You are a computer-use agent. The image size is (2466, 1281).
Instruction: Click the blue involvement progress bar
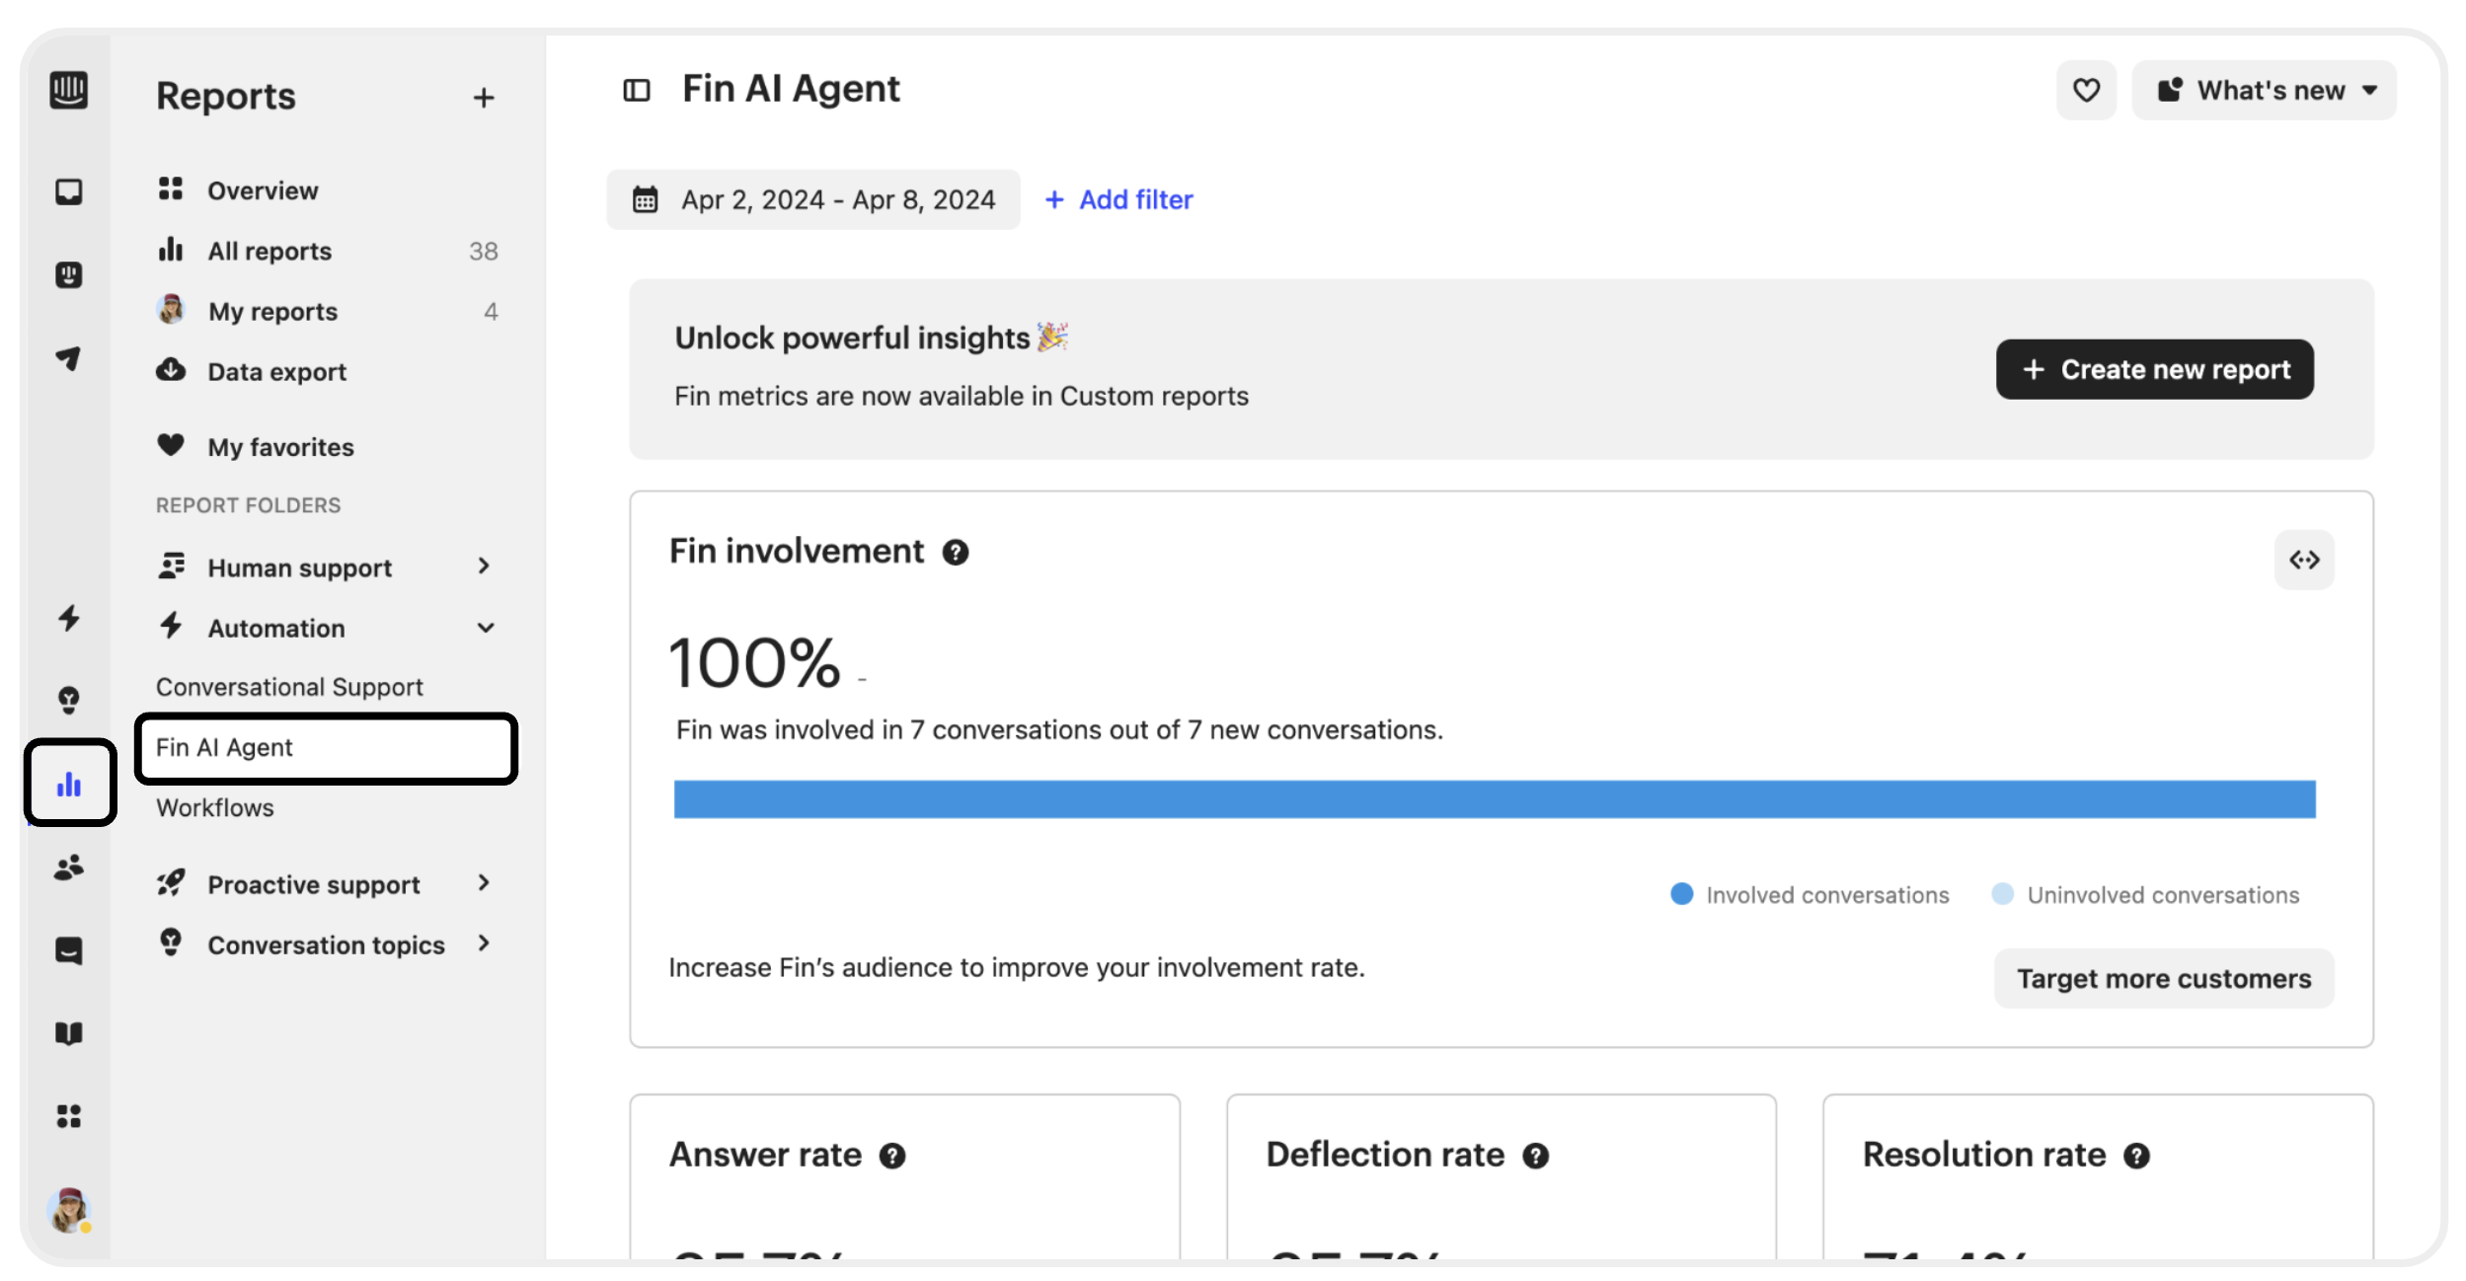coord(1494,799)
